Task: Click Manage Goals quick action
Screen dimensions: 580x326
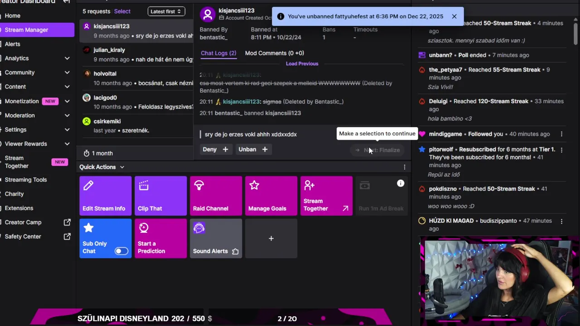Action: point(271,196)
